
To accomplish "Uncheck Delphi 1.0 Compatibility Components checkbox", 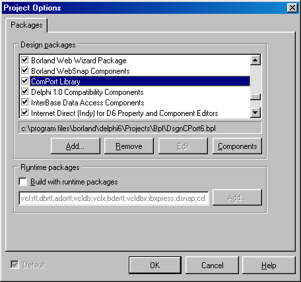I will point(25,92).
